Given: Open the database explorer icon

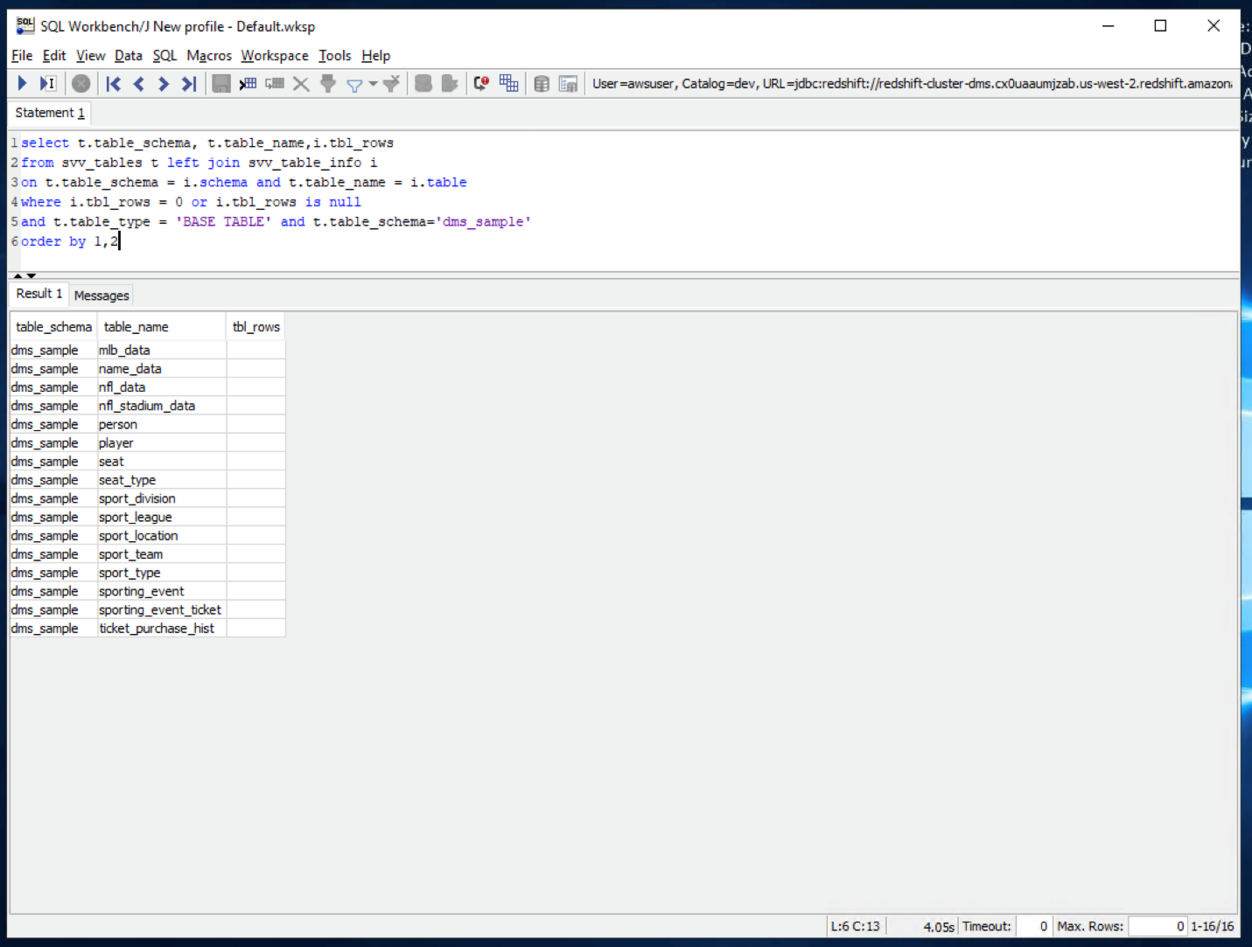Looking at the screenshot, I should (542, 83).
